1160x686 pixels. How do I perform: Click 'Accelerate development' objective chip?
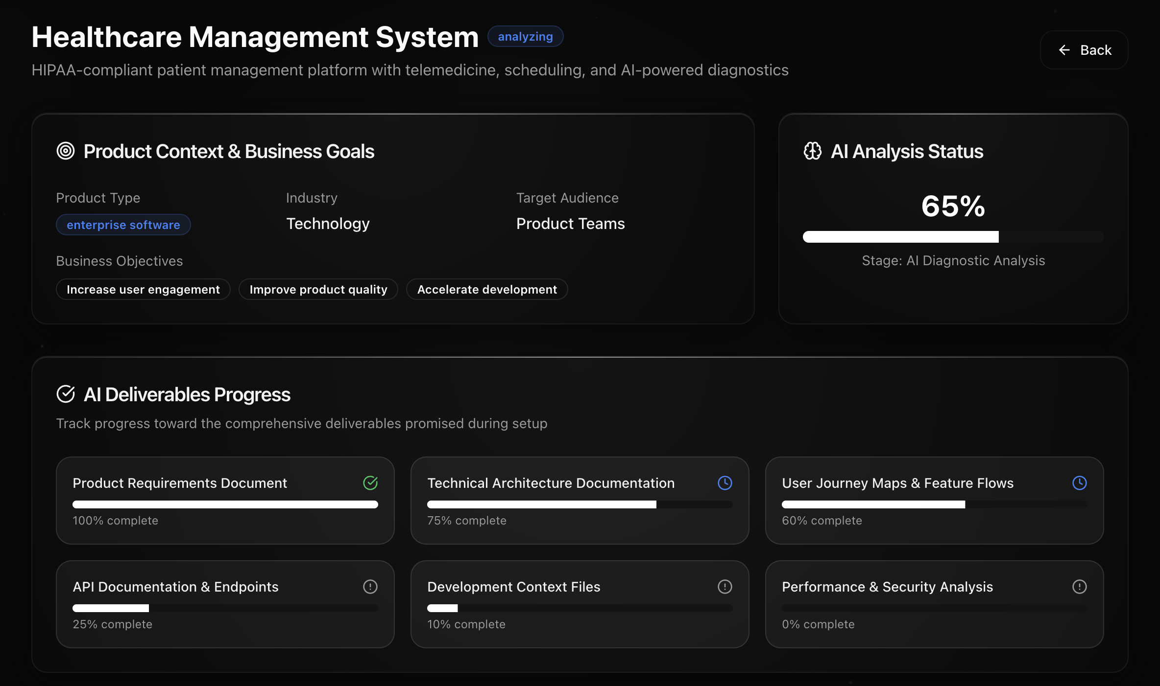tap(487, 289)
